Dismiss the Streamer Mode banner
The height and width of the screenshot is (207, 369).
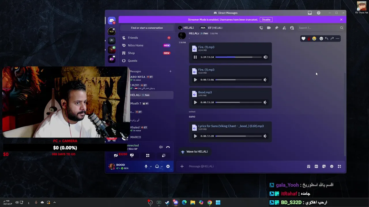click(x=341, y=20)
